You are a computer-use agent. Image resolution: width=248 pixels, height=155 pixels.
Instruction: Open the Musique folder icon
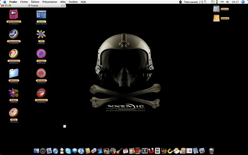[41, 73]
